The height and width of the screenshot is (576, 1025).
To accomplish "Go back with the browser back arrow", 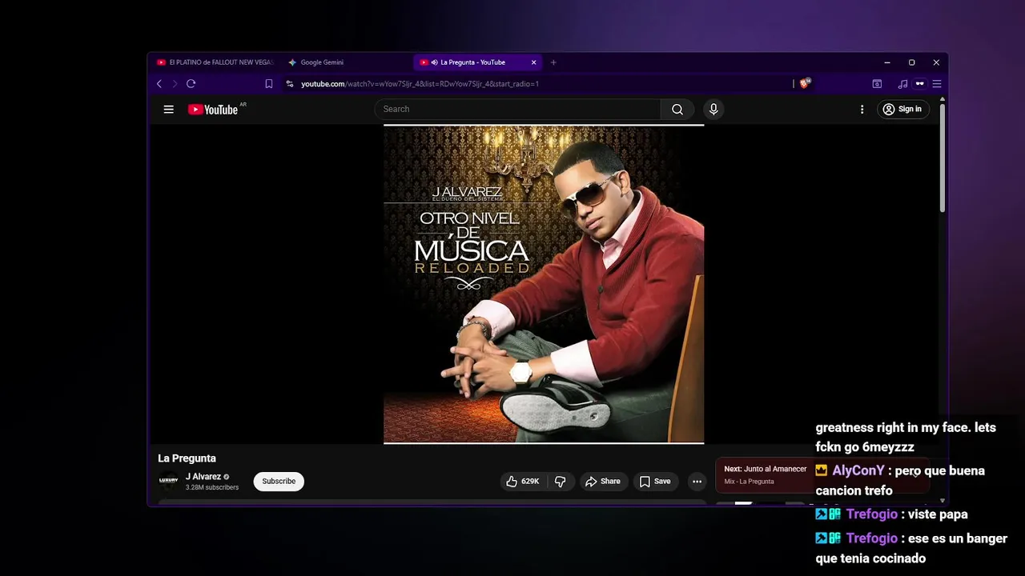I will click(159, 84).
